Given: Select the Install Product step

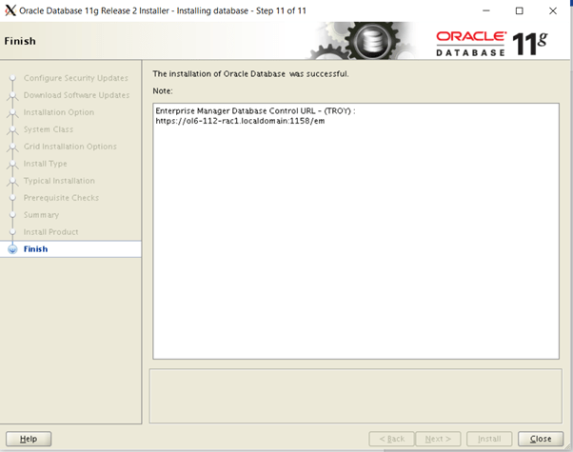Looking at the screenshot, I should click(50, 232).
